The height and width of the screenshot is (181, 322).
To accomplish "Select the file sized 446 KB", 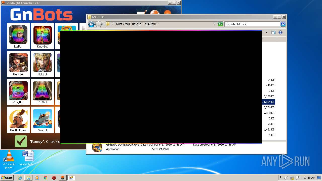I will [x=270, y=85].
